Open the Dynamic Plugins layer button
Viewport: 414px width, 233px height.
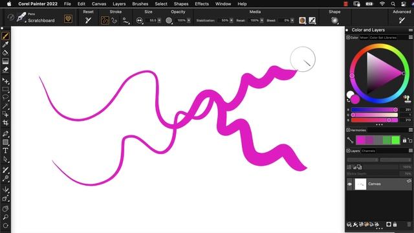[x=355, y=225]
